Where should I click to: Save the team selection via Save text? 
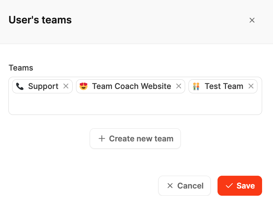coord(246,186)
